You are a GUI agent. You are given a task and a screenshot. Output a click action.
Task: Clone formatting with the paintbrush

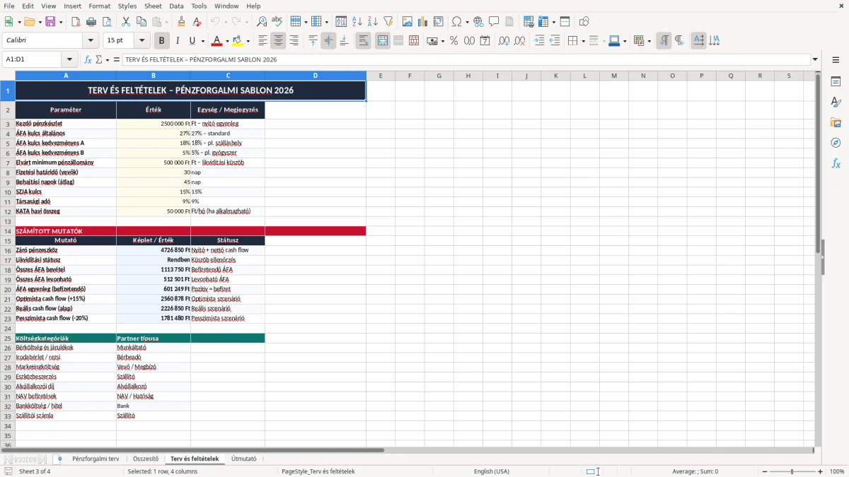181,22
